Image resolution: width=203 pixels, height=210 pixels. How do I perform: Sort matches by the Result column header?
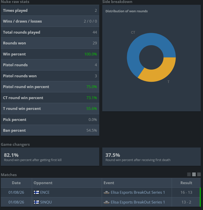point(186,183)
